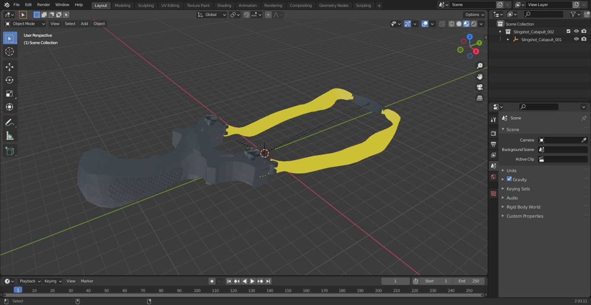The image size is (591, 305).
Task: Switch perspective/orthographic grid icon
Action: click(x=479, y=98)
